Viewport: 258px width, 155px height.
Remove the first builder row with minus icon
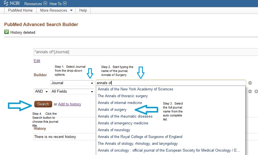(250, 83)
